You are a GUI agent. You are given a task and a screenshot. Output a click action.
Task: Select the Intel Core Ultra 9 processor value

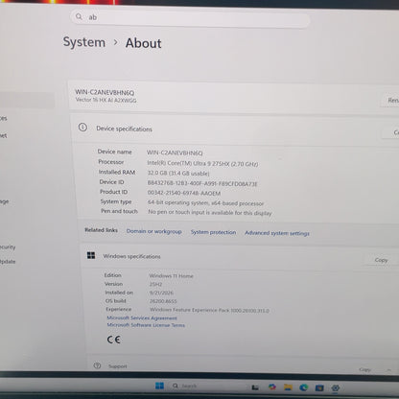[202, 164]
